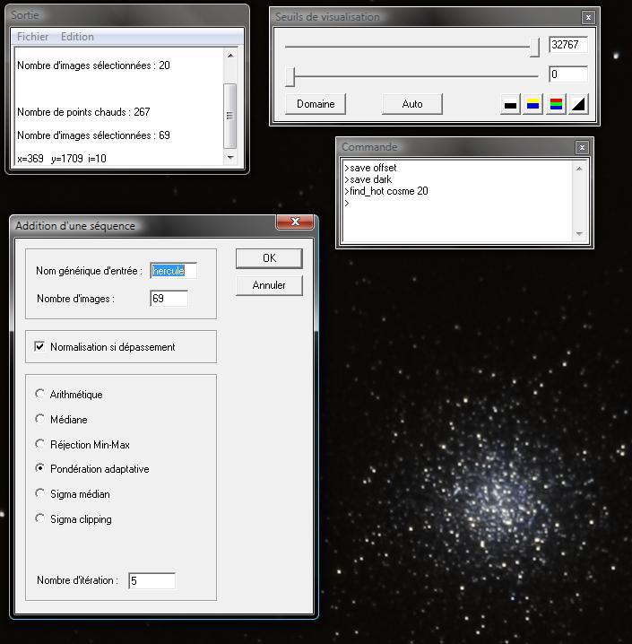Viewport: 632px width, 644px height.
Task: Click 'Nombre d'images sélectionnées : 20' line
Action: point(93,65)
